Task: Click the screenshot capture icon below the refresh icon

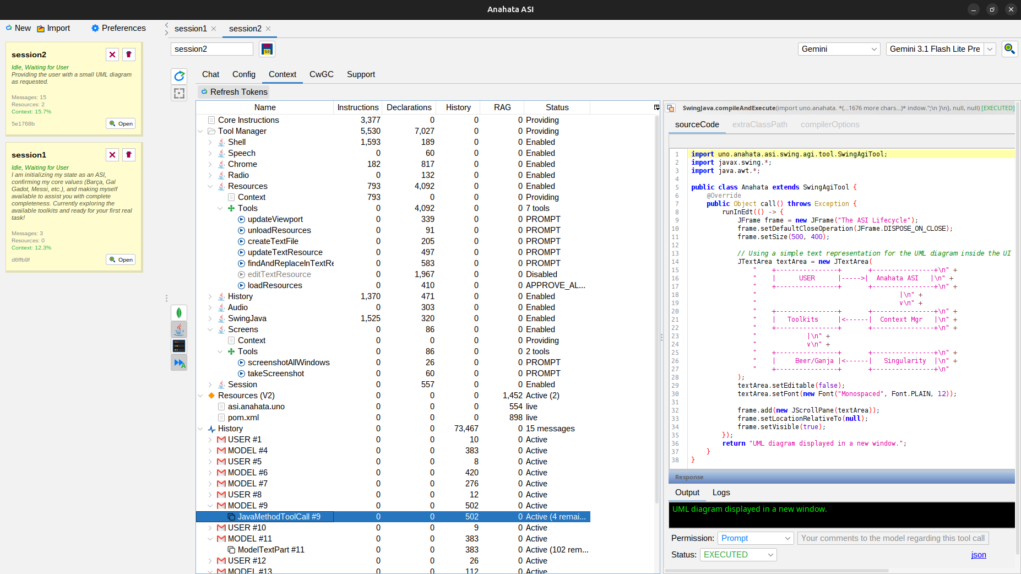Action: tap(179, 93)
